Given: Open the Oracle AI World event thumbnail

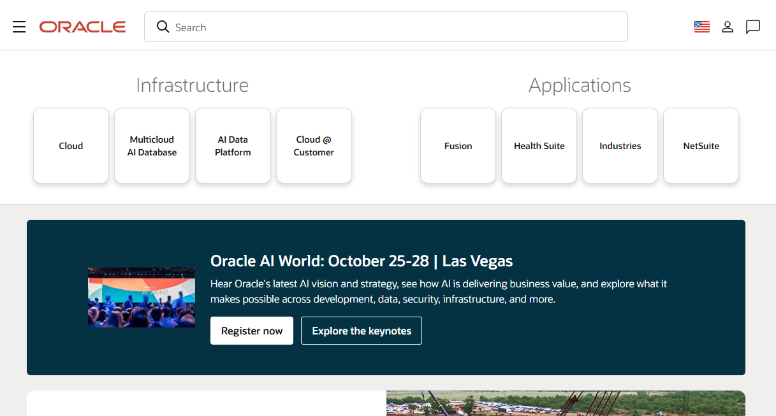Looking at the screenshot, I should pyautogui.click(x=142, y=298).
